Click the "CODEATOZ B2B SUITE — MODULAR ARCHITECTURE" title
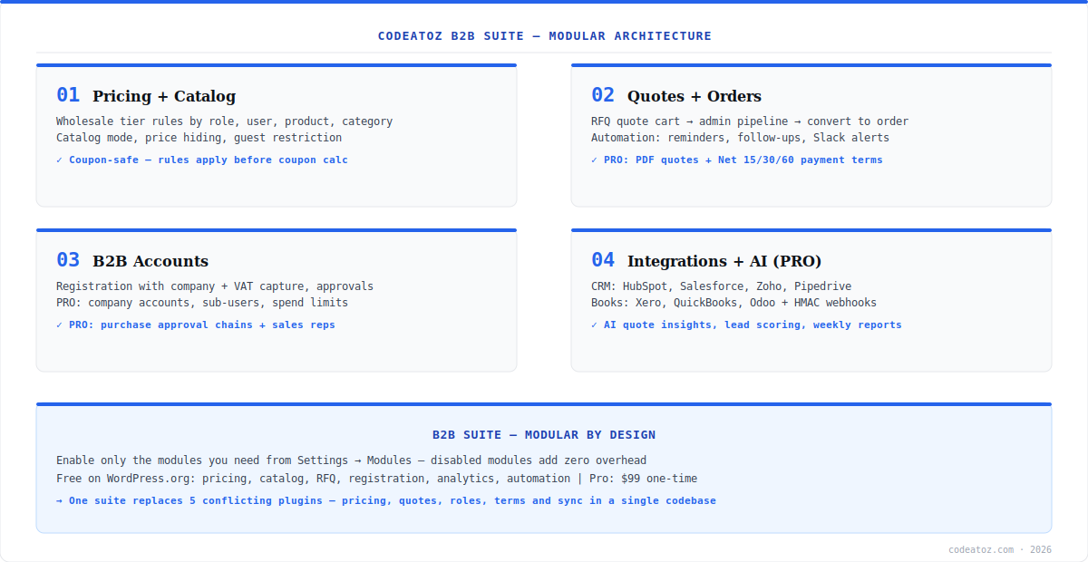Viewport: 1088px width, 562px height. coord(544,36)
